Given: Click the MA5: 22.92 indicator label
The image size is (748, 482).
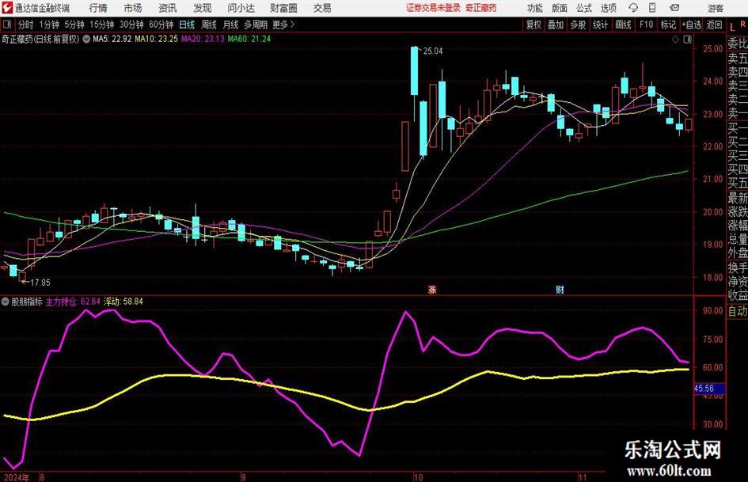Looking at the screenshot, I should (x=112, y=39).
